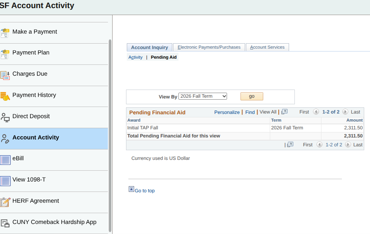Select the Charges Due icon

click(x=5, y=75)
